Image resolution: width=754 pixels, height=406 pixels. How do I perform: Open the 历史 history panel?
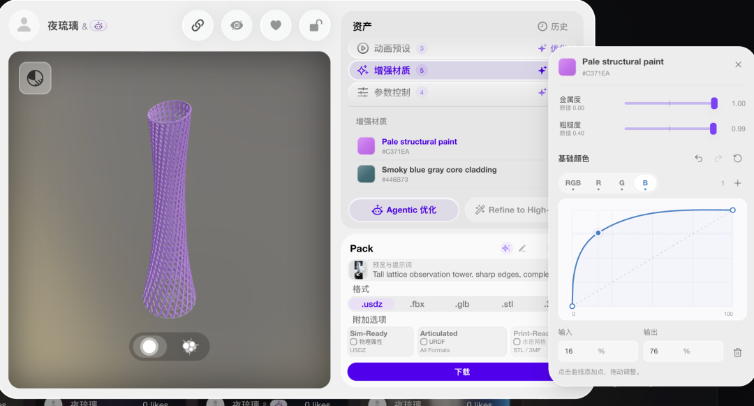[552, 27]
